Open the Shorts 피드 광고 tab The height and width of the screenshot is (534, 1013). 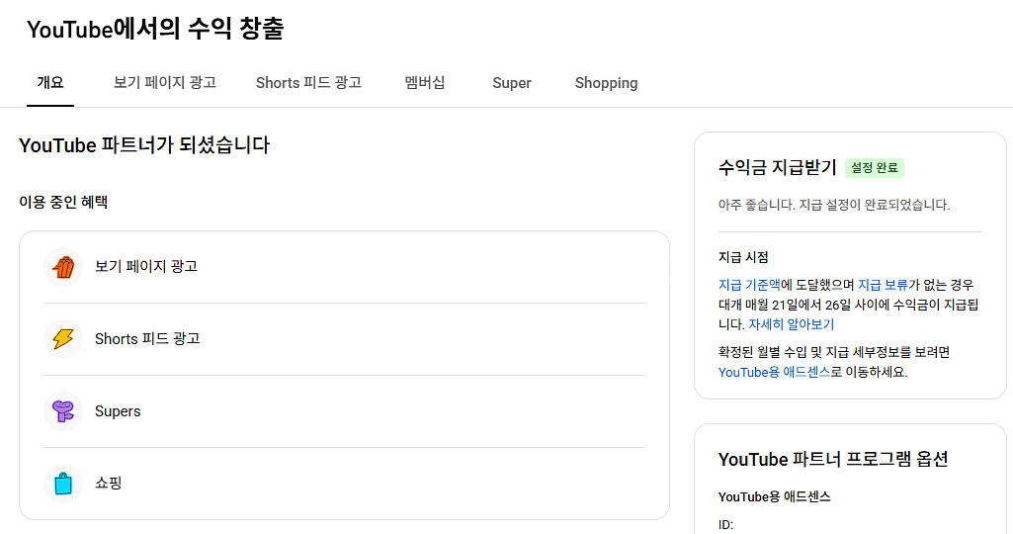(x=308, y=83)
